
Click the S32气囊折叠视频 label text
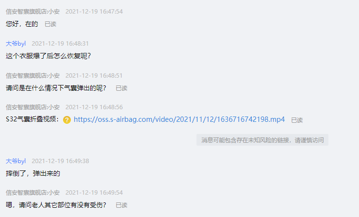(33, 119)
